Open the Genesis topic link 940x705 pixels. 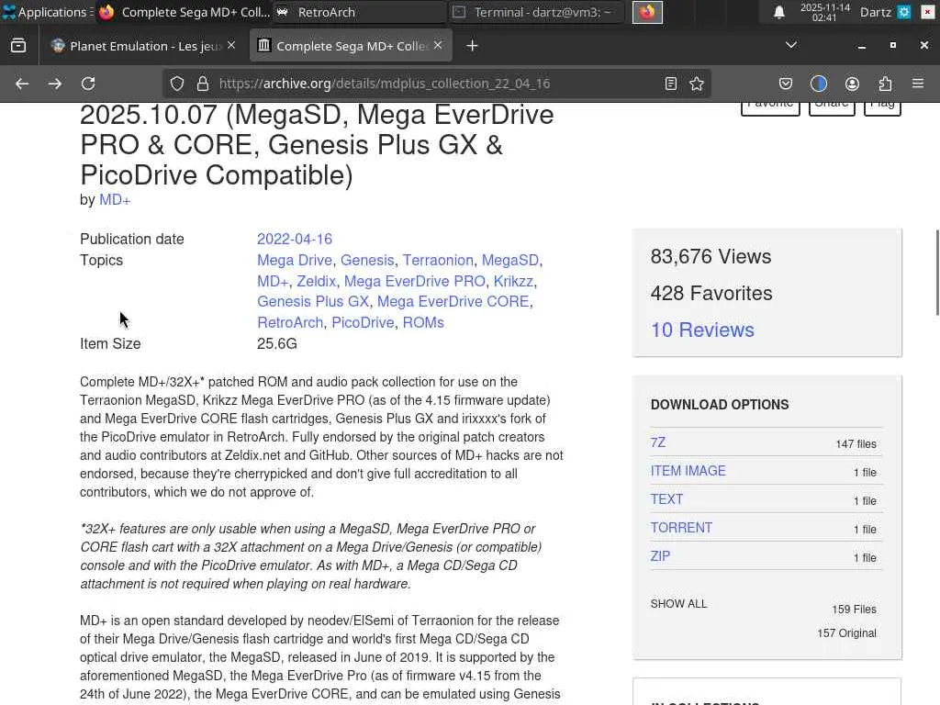tap(367, 260)
